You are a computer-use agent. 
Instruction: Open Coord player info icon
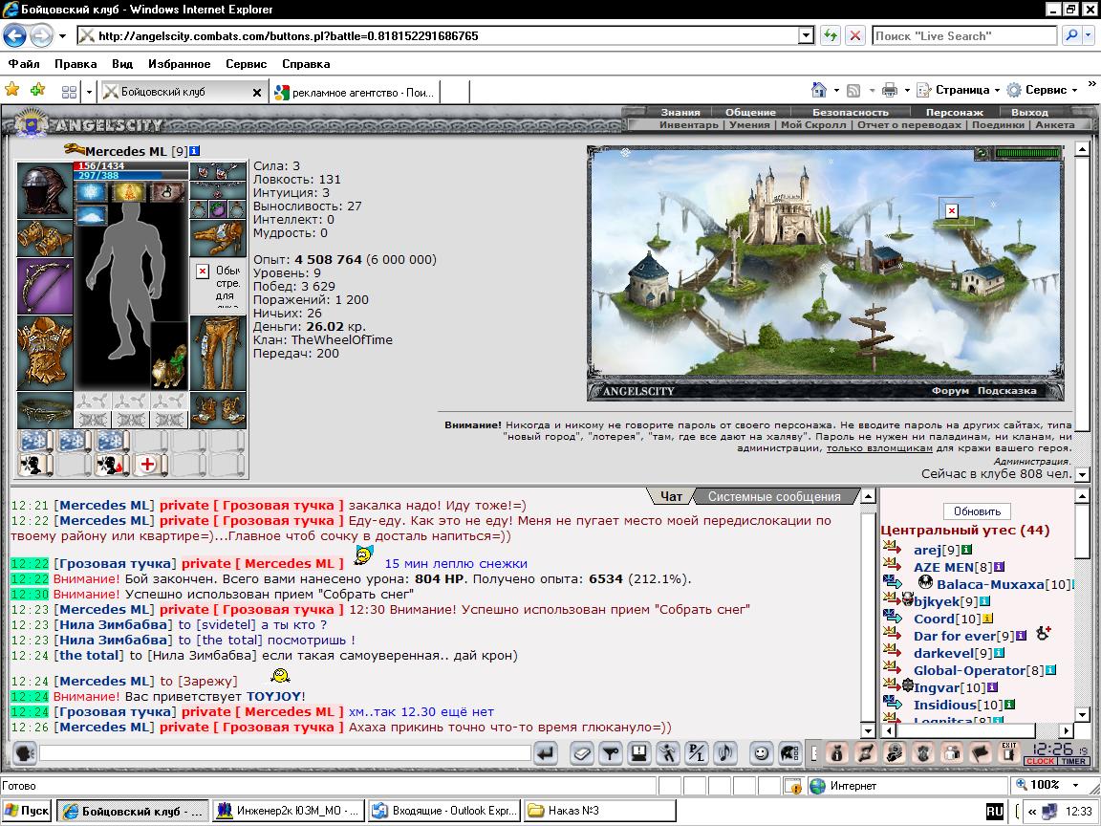coord(988,619)
